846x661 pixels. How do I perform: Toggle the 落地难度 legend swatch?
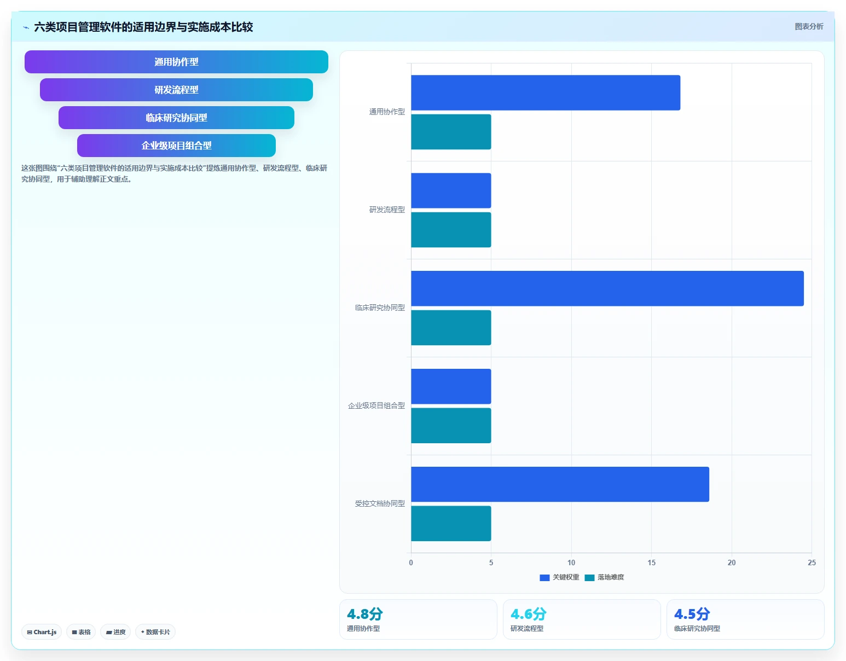point(589,578)
